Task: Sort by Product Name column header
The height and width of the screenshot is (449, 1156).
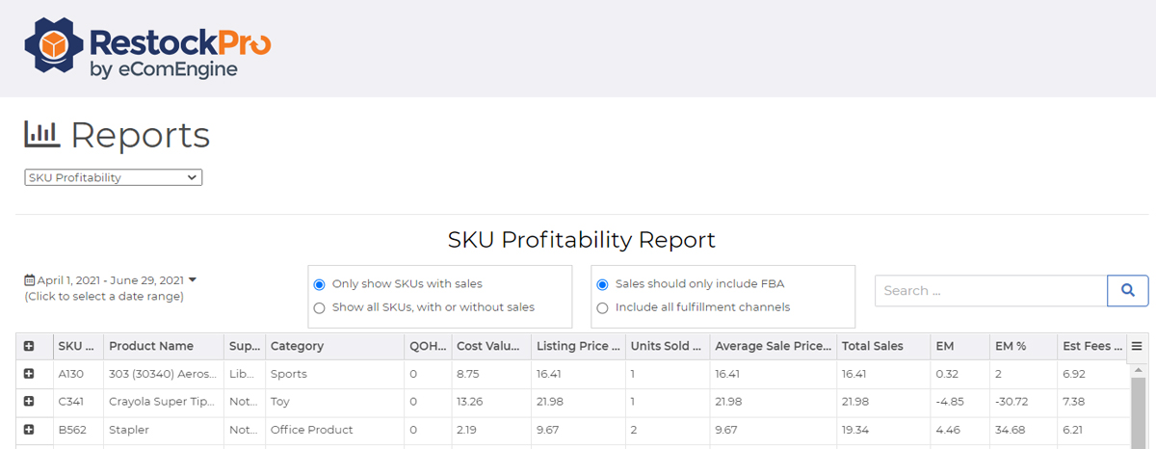Action: pyautogui.click(x=151, y=346)
